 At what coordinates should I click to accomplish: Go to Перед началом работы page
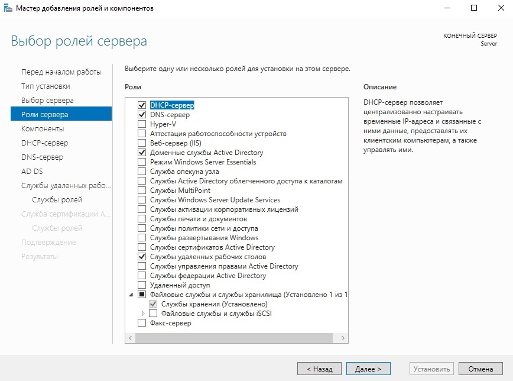(61, 72)
